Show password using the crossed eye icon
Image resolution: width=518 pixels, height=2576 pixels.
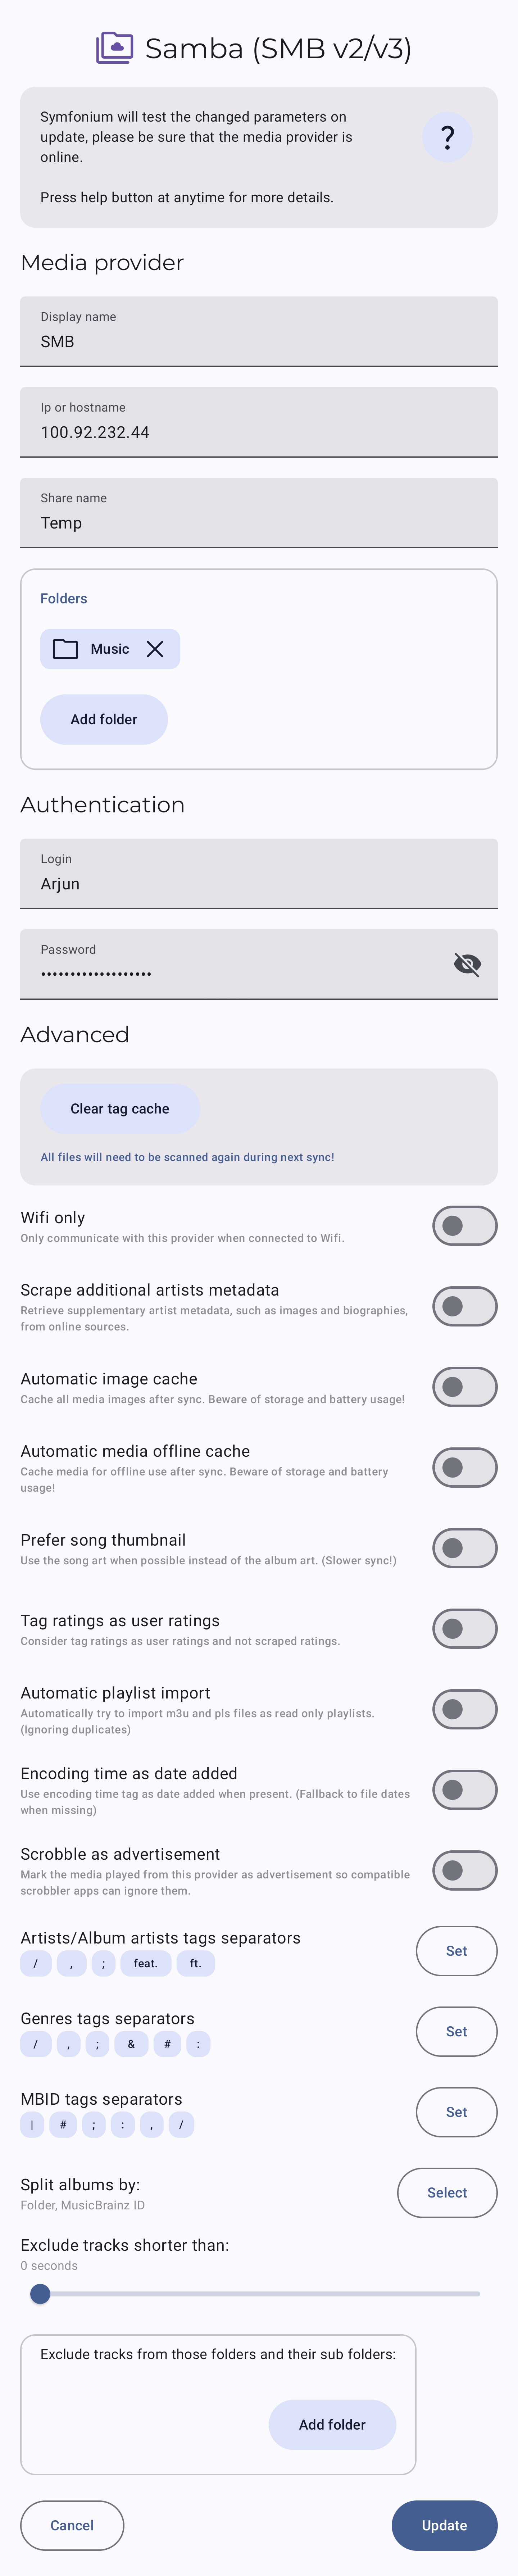[467, 964]
